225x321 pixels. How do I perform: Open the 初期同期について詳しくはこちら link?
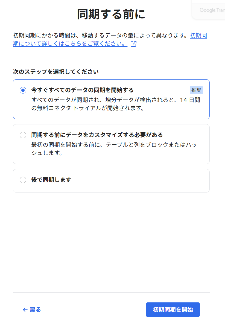110,40
